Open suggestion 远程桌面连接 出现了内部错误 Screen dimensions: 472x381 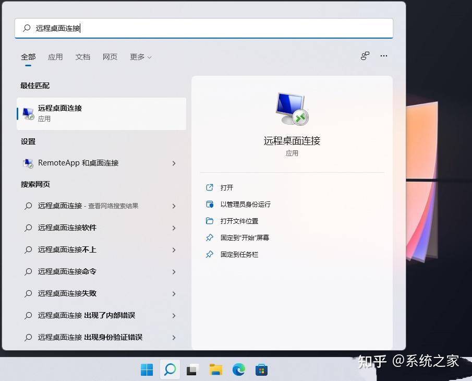pos(102,315)
